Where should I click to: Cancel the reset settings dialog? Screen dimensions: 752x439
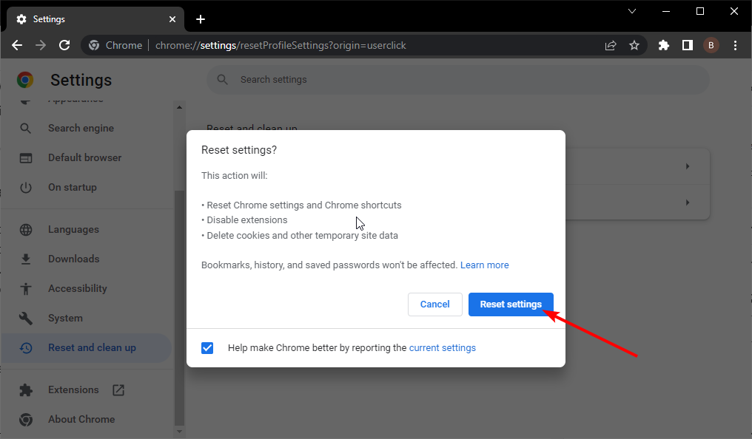(x=435, y=304)
